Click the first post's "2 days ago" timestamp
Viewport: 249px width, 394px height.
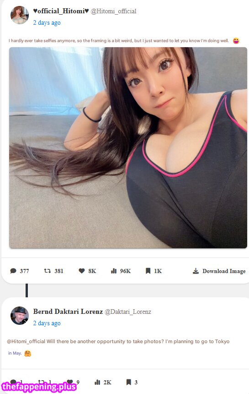coord(47,22)
